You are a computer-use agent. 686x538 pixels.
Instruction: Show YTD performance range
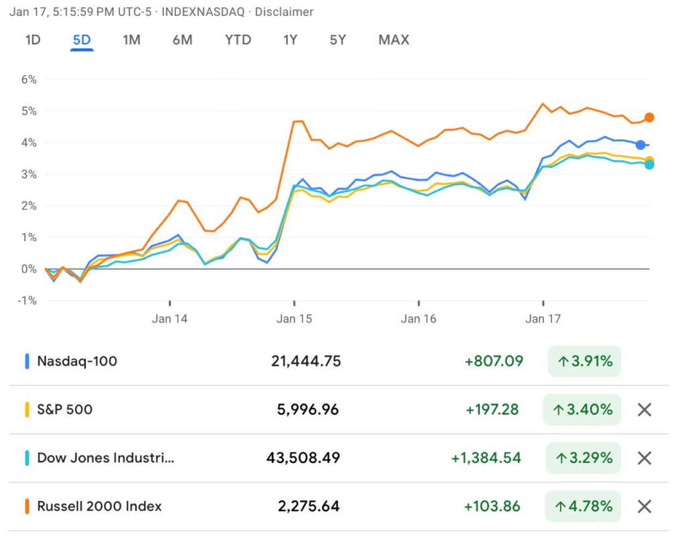[x=238, y=40]
